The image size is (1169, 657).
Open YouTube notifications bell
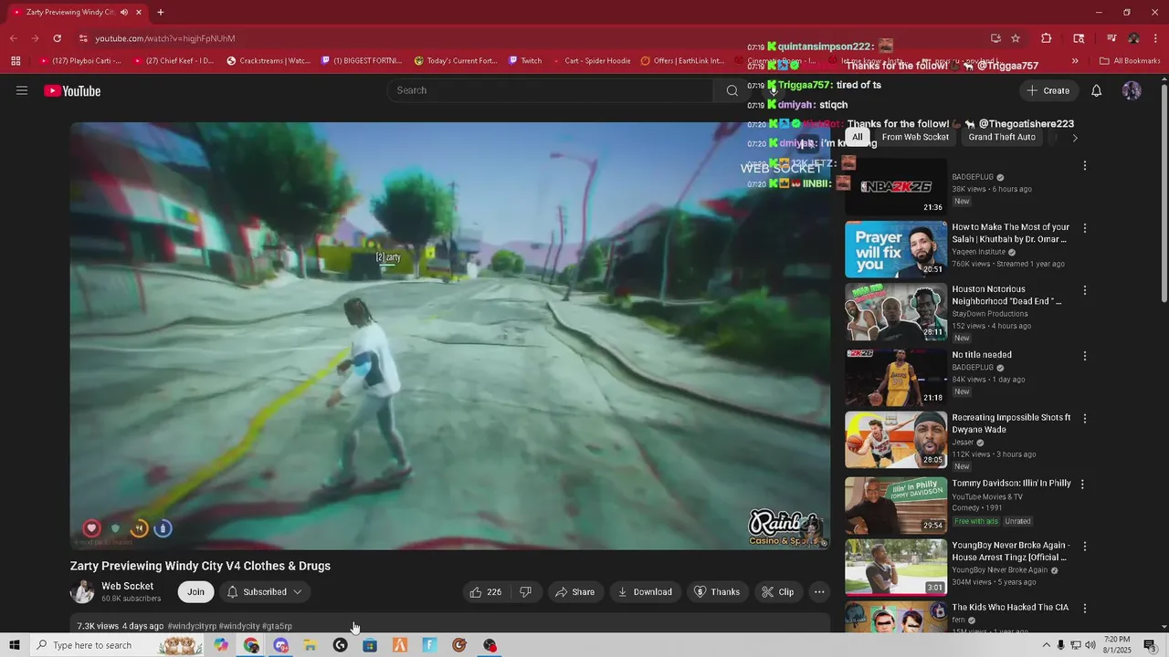[x=1096, y=90]
